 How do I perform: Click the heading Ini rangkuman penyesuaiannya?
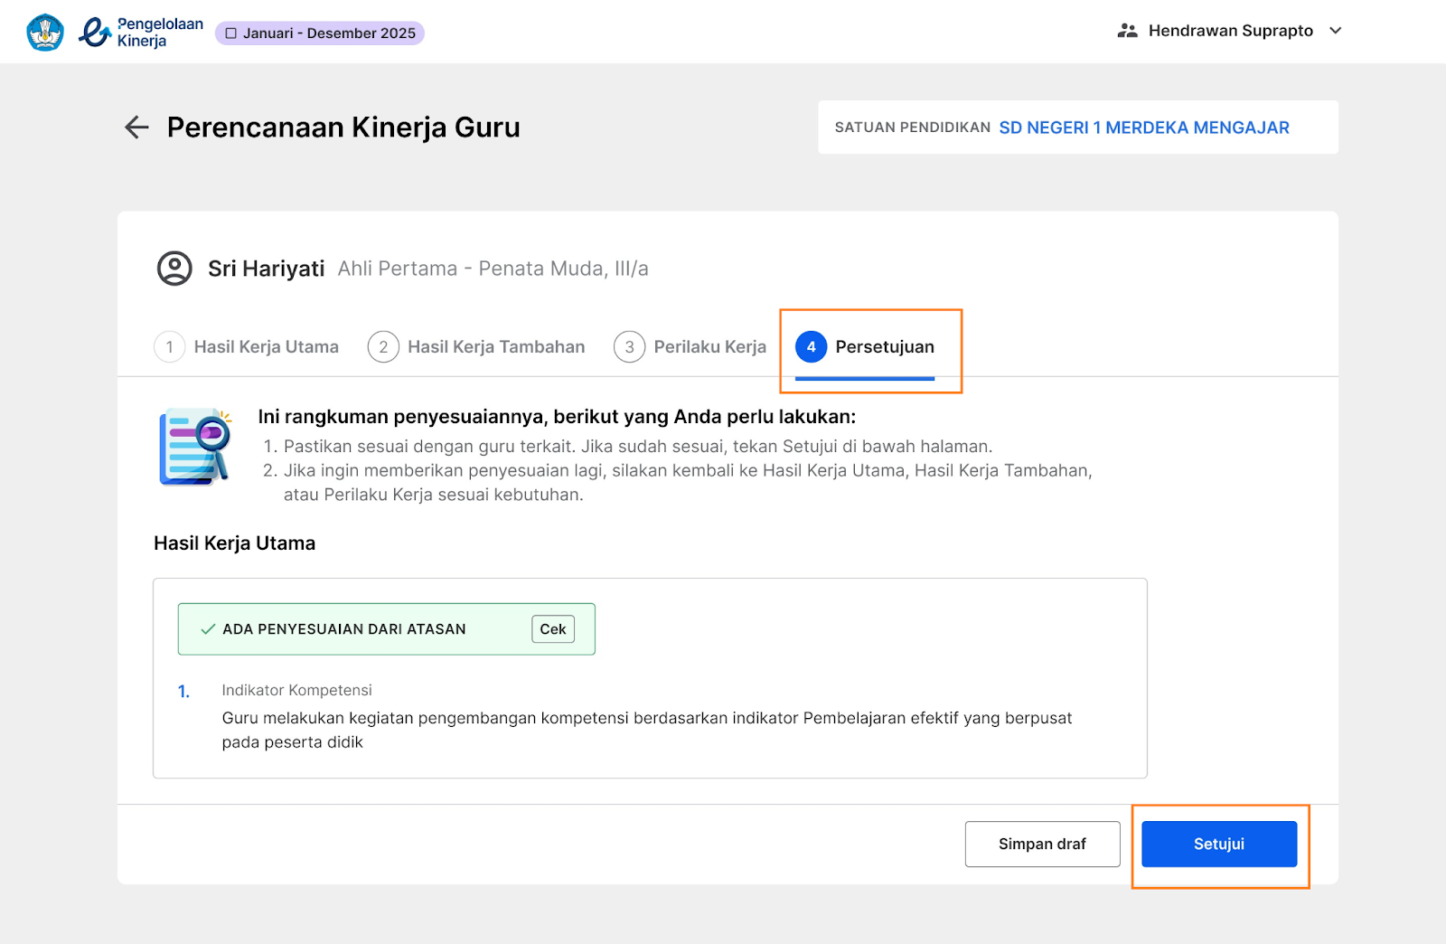557,417
